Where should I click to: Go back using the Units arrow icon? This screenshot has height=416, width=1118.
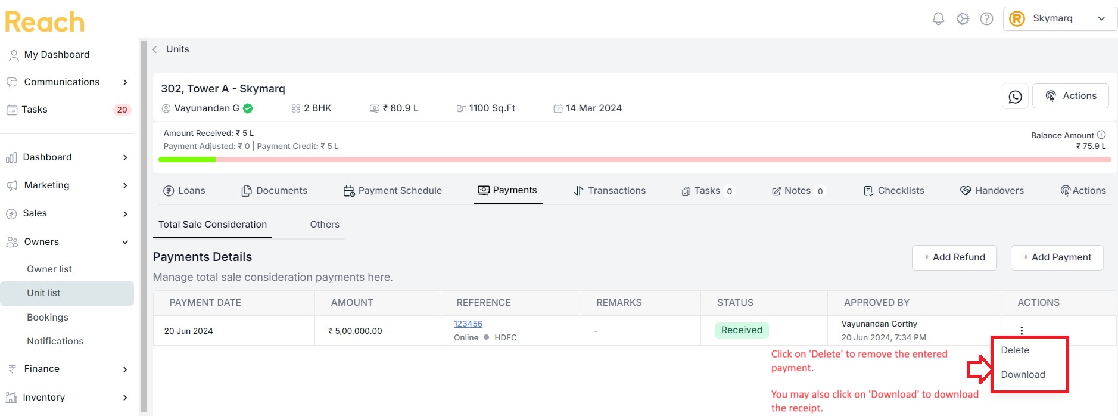pyautogui.click(x=155, y=49)
